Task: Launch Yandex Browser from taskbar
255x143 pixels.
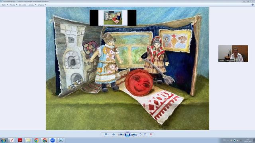Action: pyautogui.click(x=12, y=140)
